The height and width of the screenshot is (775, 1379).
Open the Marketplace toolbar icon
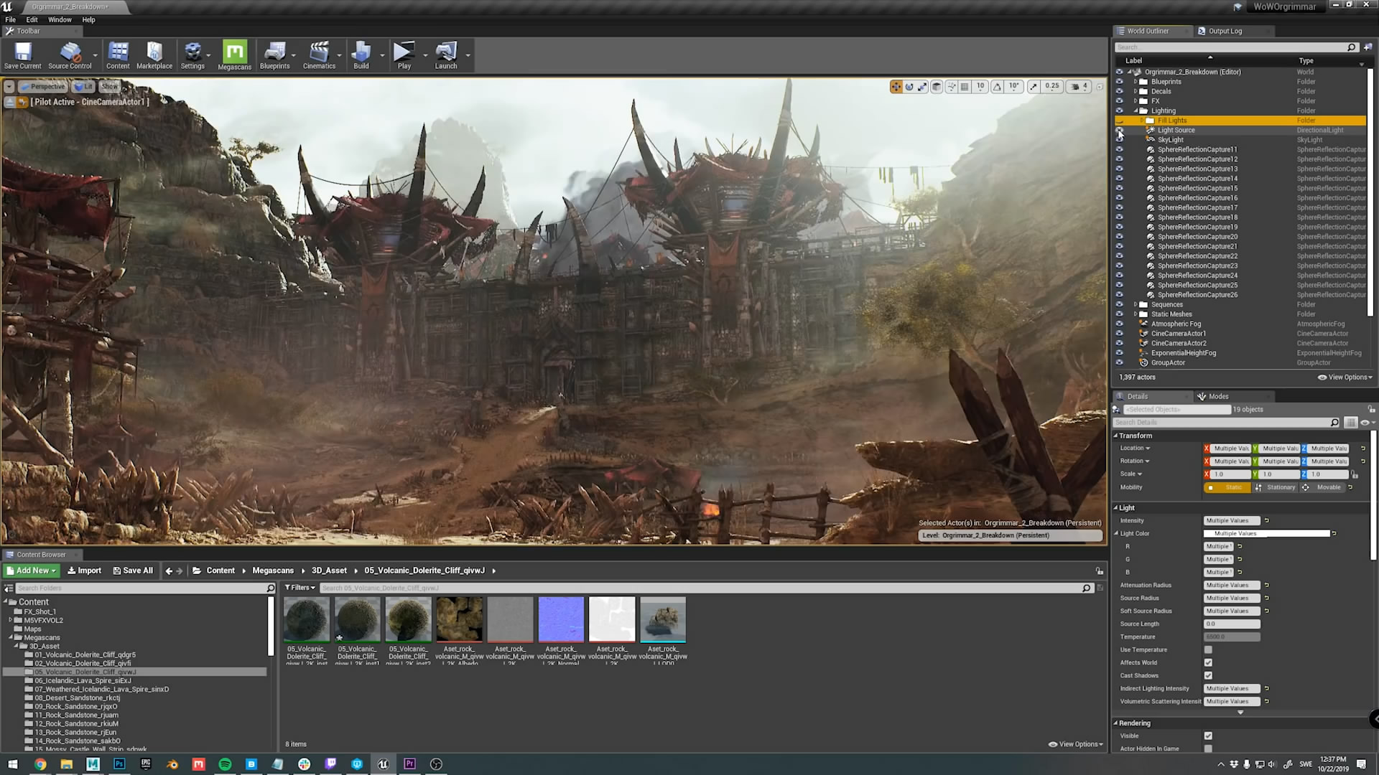(154, 52)
